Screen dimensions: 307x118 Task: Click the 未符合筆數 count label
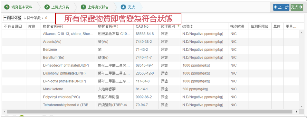coord(35,18)
